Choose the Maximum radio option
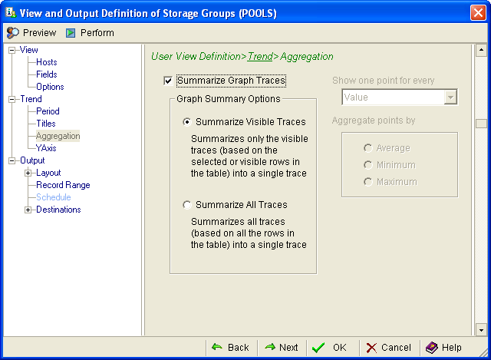 click(368, 182)
